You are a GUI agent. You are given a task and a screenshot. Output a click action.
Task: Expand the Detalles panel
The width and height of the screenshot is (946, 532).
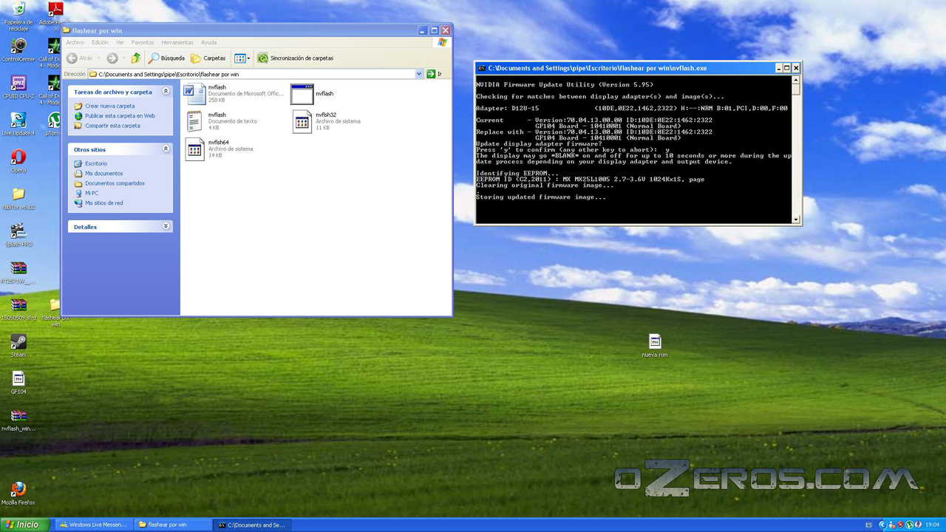tap(166, 226)
